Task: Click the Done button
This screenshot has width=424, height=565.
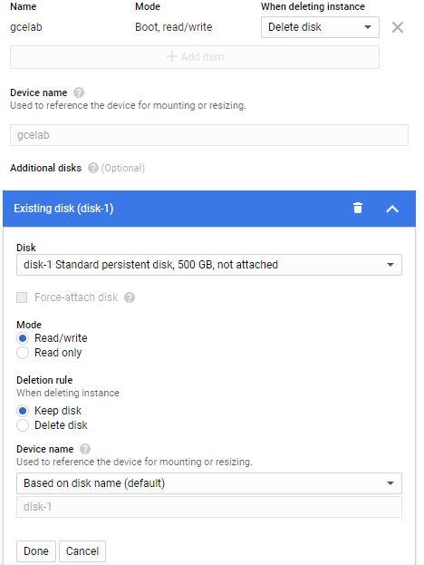Action: (36, 551)
